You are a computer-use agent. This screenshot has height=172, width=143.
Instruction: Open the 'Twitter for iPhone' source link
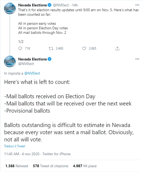pyautogui.click(x=57, y=154)
